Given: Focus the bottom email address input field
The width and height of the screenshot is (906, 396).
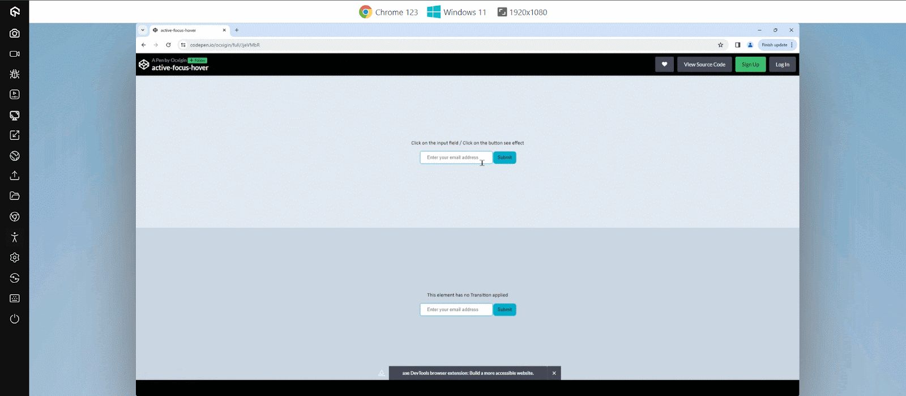Looking at the screenshot, I should (456, 309).
